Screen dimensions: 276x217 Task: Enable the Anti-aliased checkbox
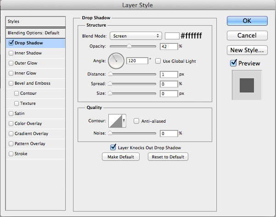pyautogui.click(x=136, y=121)
